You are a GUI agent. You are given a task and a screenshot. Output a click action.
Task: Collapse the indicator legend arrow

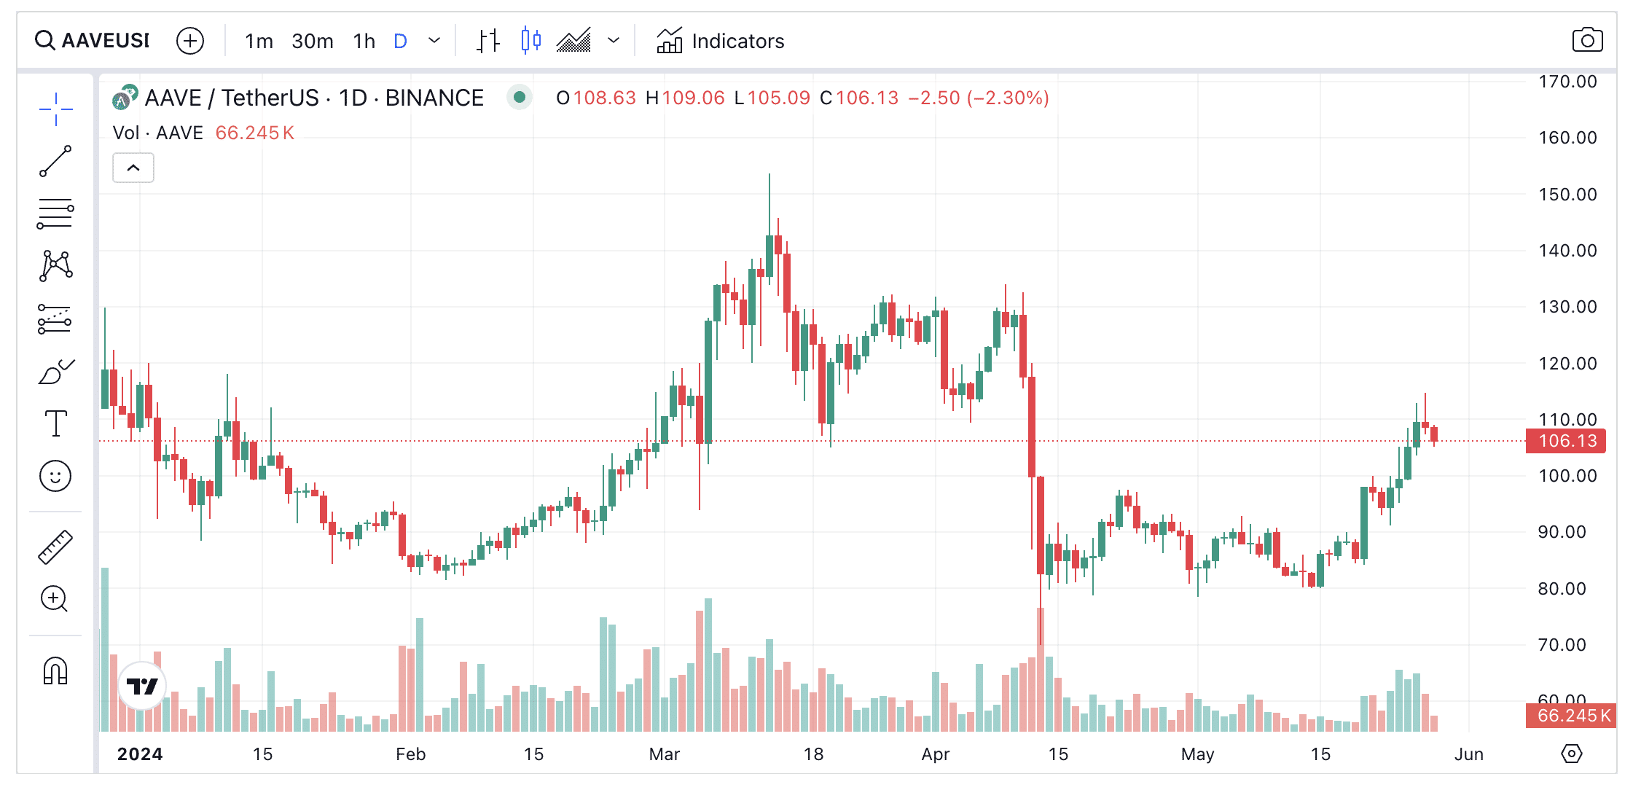tap(133, 168)
